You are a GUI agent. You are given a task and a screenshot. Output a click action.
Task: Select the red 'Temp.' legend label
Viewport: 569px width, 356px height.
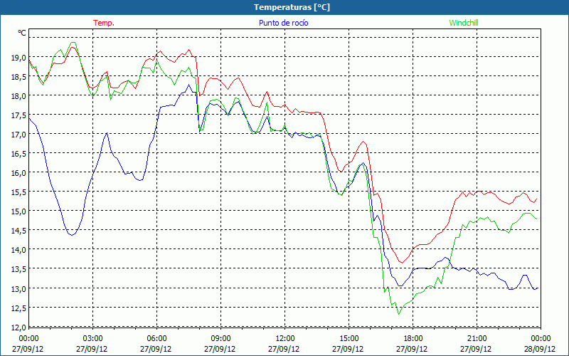point(104,23)
